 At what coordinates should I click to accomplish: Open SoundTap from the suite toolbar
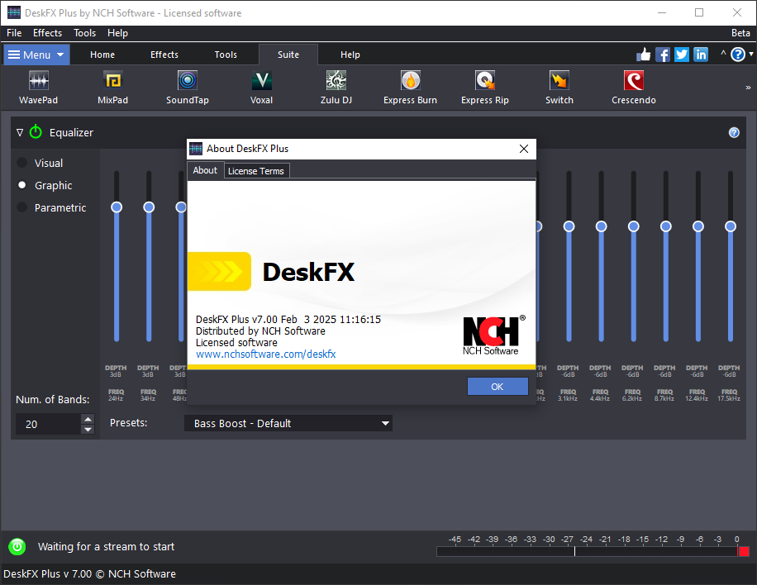188,88
